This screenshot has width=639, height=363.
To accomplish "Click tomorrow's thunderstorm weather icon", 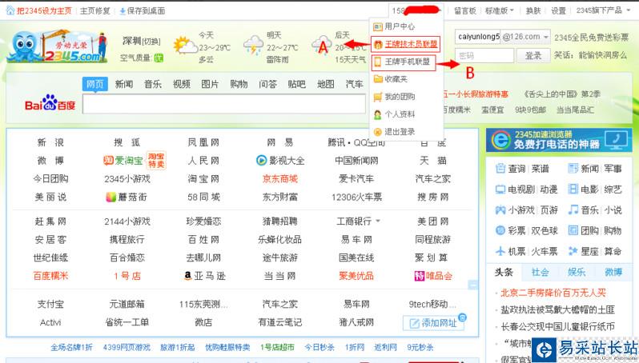I will pyautogui.click(x=254, y=45).
